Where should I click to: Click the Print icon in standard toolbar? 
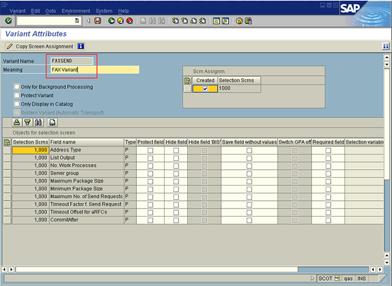[x=143, y=21]
